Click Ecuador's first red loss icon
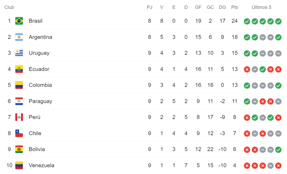The height and width of the screenshot is (174, 287). [x=247, y=69]
